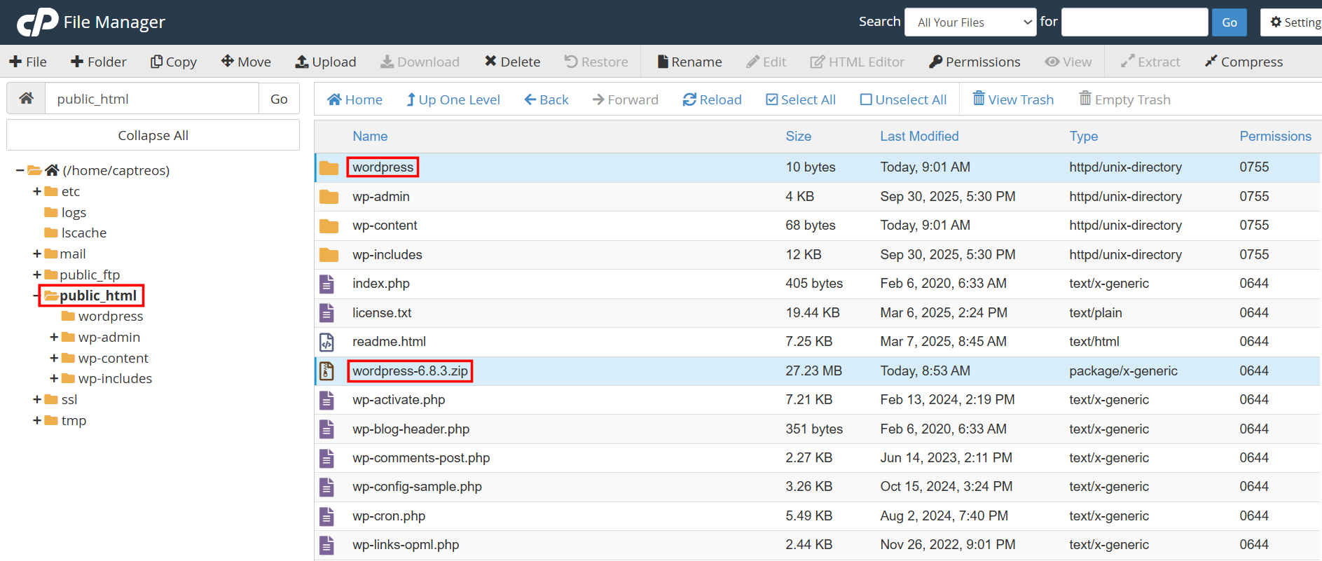The width and height of the screenshot is (1322, 561).
Task: Go Up One Level
Action: tap(453, 99)
